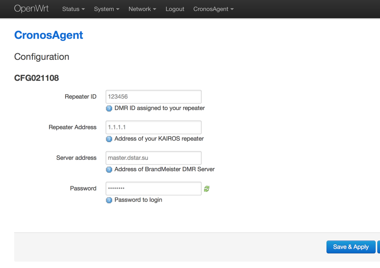
Task: Click the blue CronosAgent page heading
Action: pyautogui.click(x=49, y=35)
